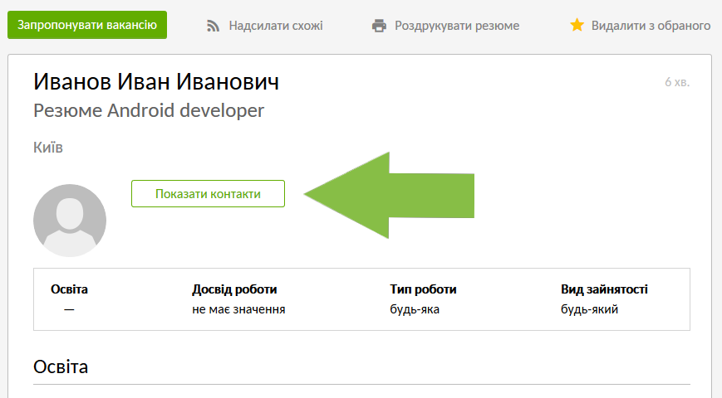The width and height of the screenshot is (722, 398).
Task: Click the не має значення value
Action: click(238, 309)
